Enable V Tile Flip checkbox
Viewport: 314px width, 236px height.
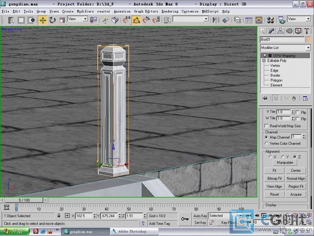pyautogui.click(x=298, y=112)
